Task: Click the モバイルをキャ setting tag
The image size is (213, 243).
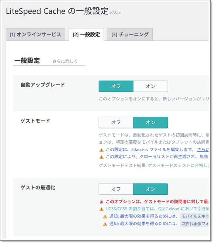Action: tap(194, 216)
